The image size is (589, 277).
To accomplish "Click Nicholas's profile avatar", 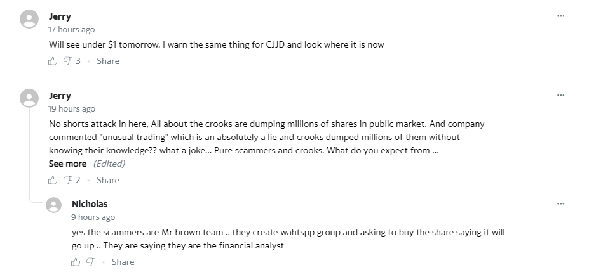I will point(54,205).
